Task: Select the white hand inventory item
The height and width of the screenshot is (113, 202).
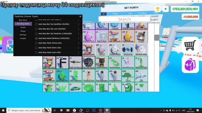Action: [115, 50]
